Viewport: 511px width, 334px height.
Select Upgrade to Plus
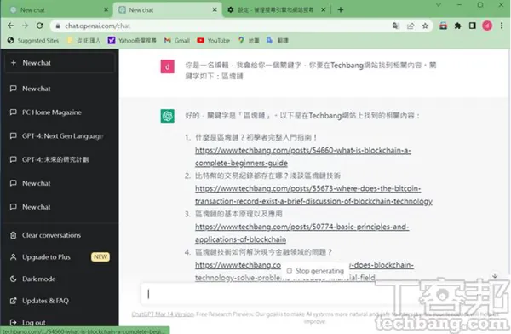pyautogui.click(x=60, y=257)
